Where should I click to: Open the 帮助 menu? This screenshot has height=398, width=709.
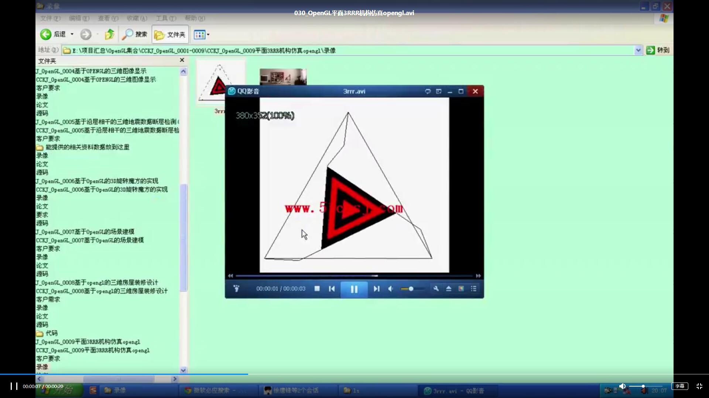point(195,18)
